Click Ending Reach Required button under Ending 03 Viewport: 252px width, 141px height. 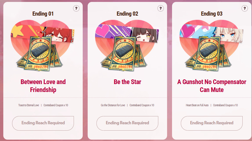[x=212, y=123]
